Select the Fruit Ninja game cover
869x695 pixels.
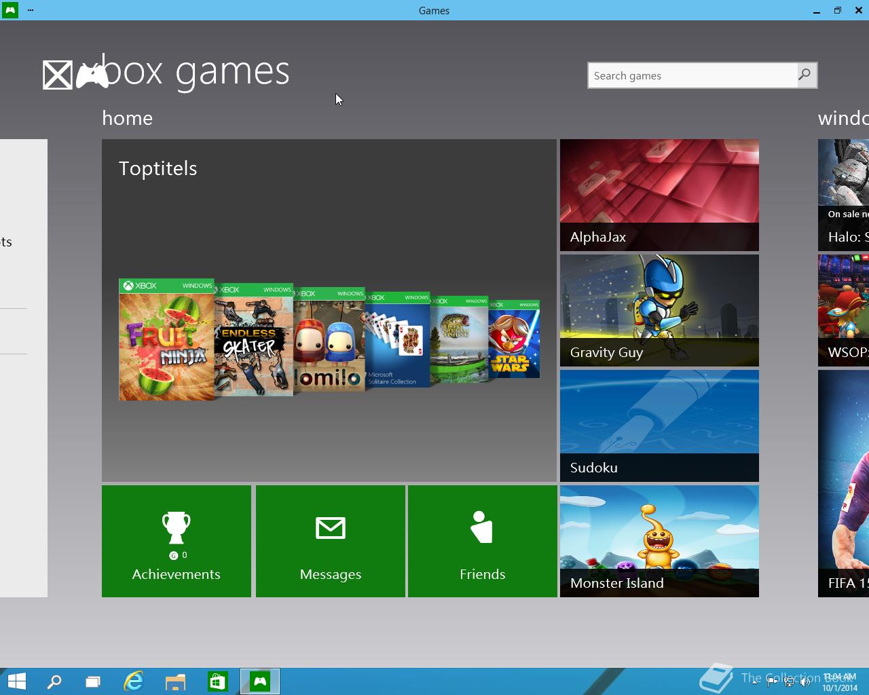pyautogui.click(x=166, y=339)
